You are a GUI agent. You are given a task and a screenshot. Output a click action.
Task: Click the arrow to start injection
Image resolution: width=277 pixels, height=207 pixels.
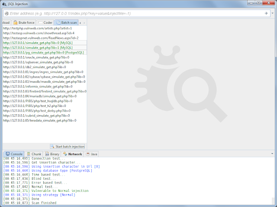pos(266,13)
